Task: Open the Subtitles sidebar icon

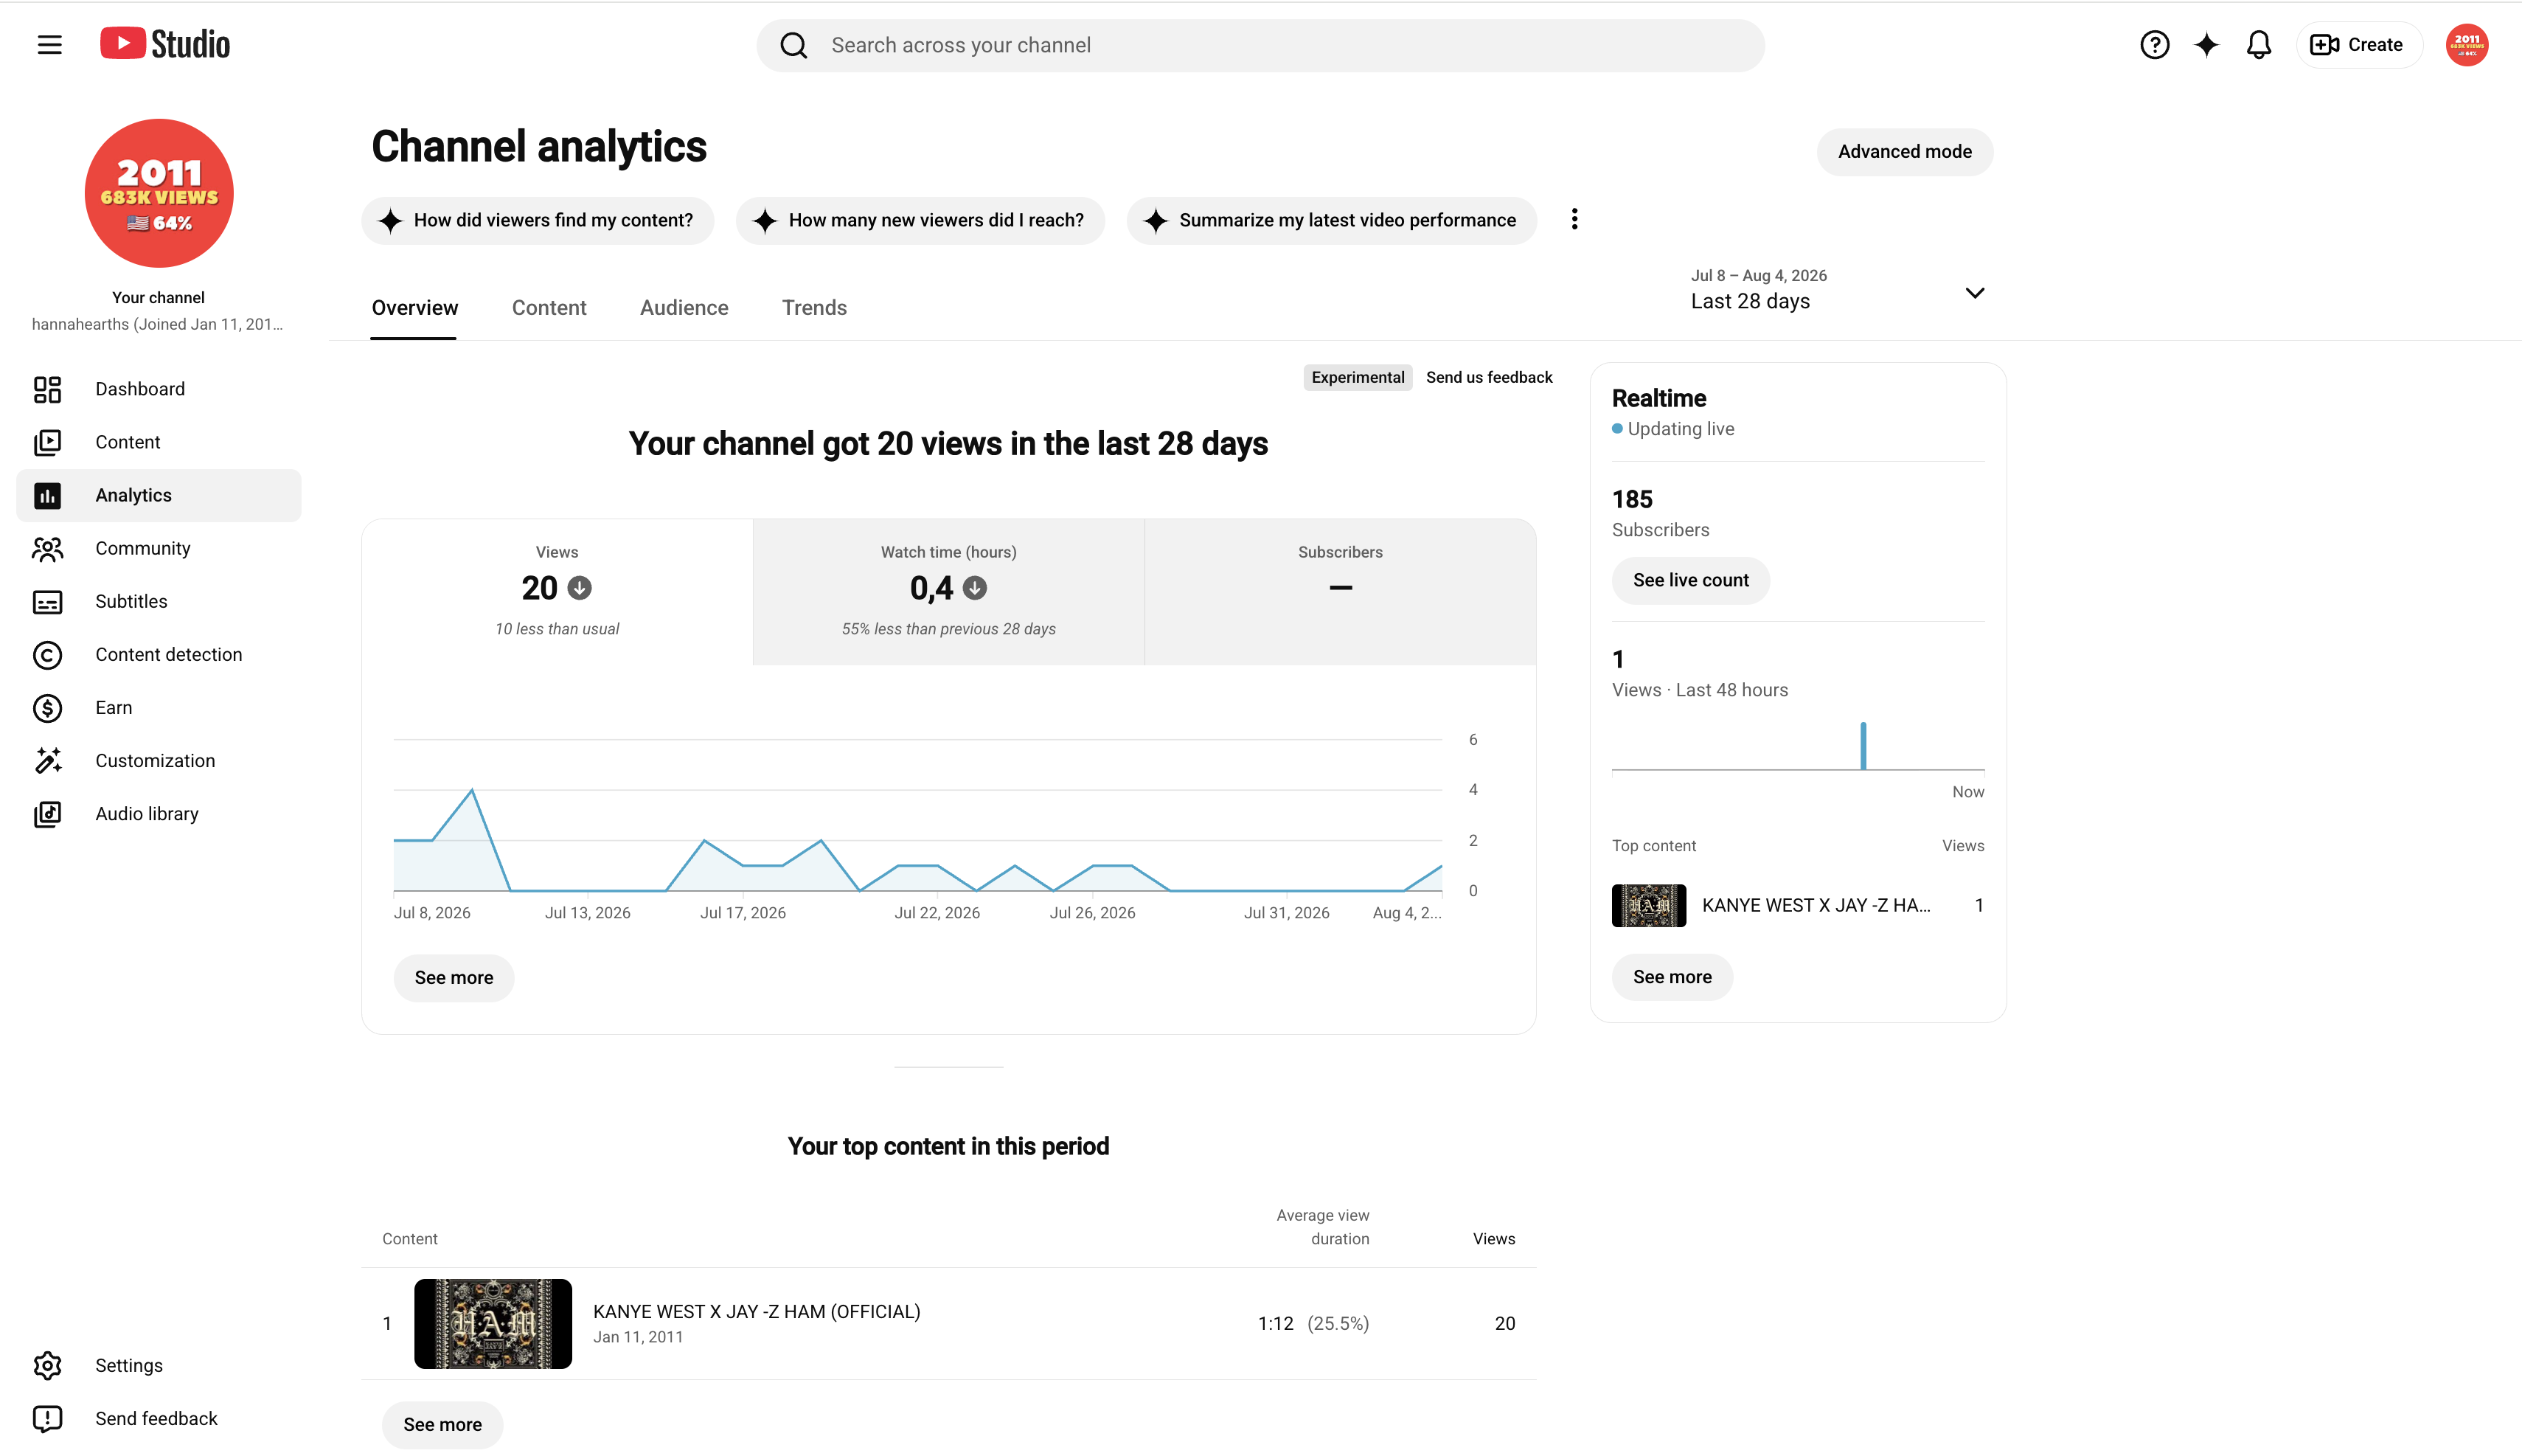Action: pos(47,601)
